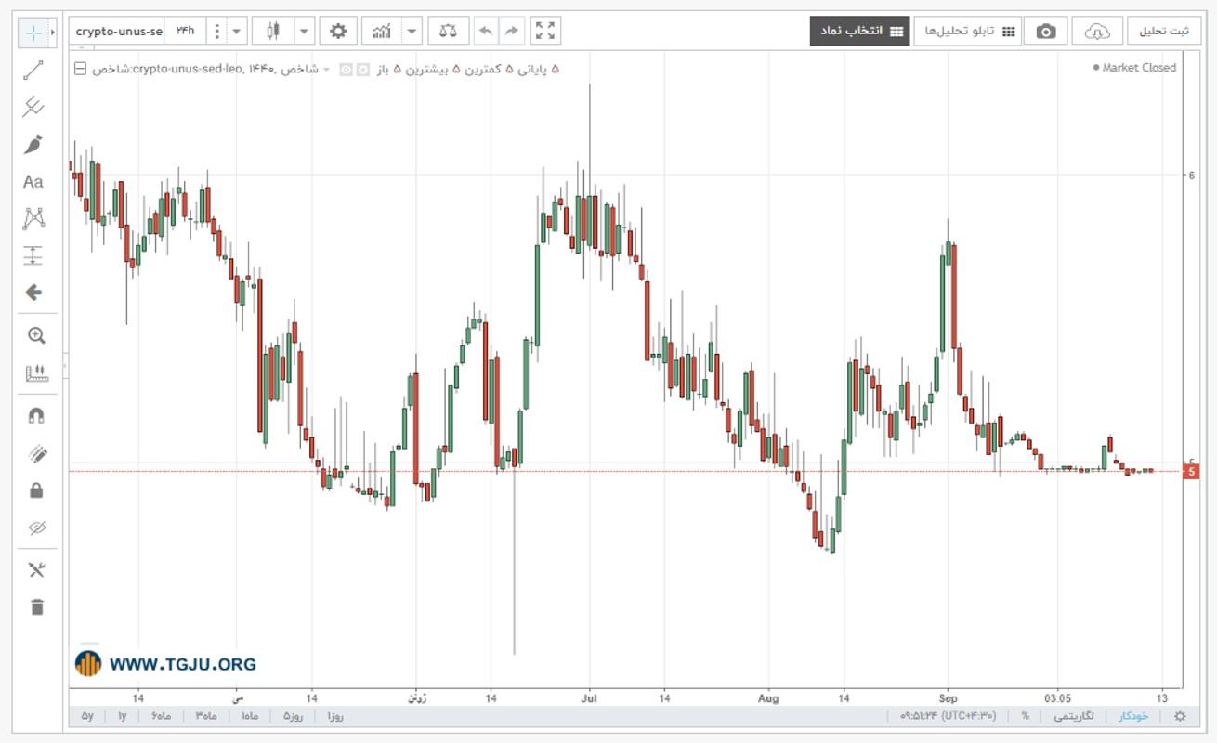Image resolution: width=1217 pixels, height=743 pixels.
Task: Expand the cursor tool options arrow
Action: click(x=53, y=33)
